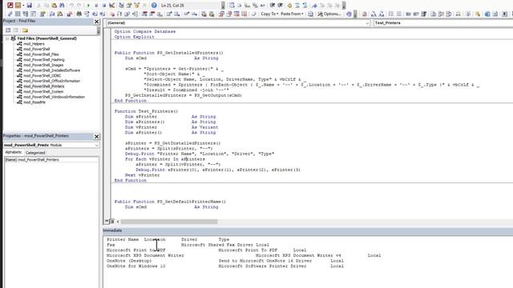Click the Undo arrow icon
The image size is (513, 288).
pos(71,6)
